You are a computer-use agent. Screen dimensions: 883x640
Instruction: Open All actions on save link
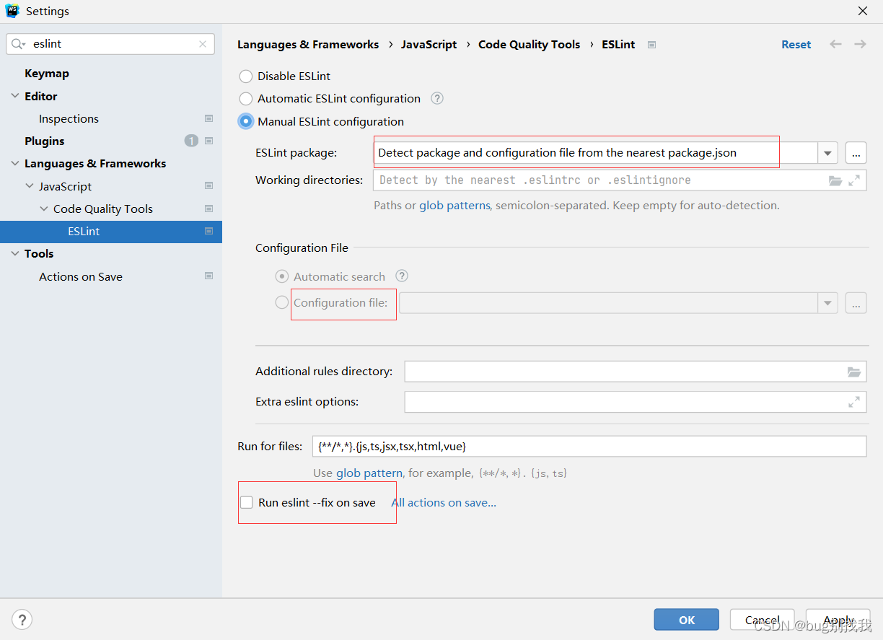point(444,503)
